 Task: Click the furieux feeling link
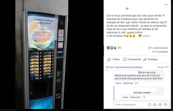click(146, 36)
